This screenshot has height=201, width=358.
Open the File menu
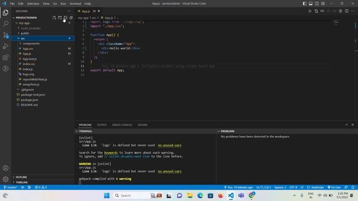point(12,3)
